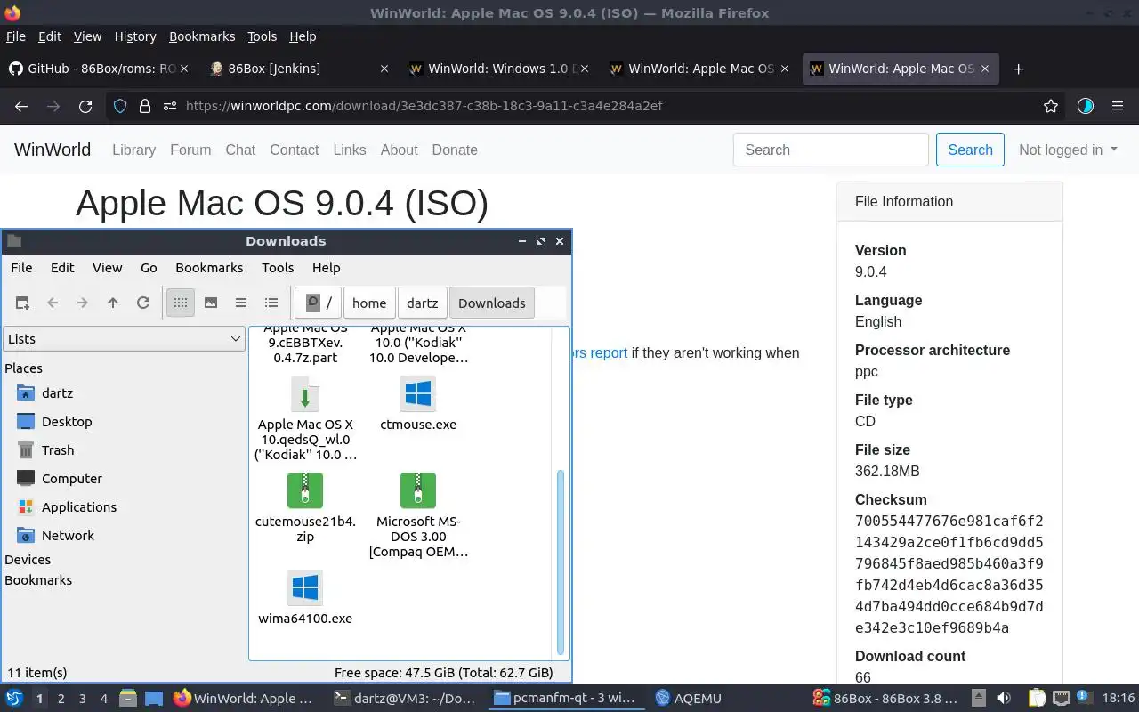Image resolution: width=1139 pixels, height=712 pixels.
Task: Go back in the Downloads file manager
Action: coord(53,303)
